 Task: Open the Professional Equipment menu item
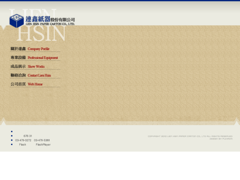coord(34,57)
